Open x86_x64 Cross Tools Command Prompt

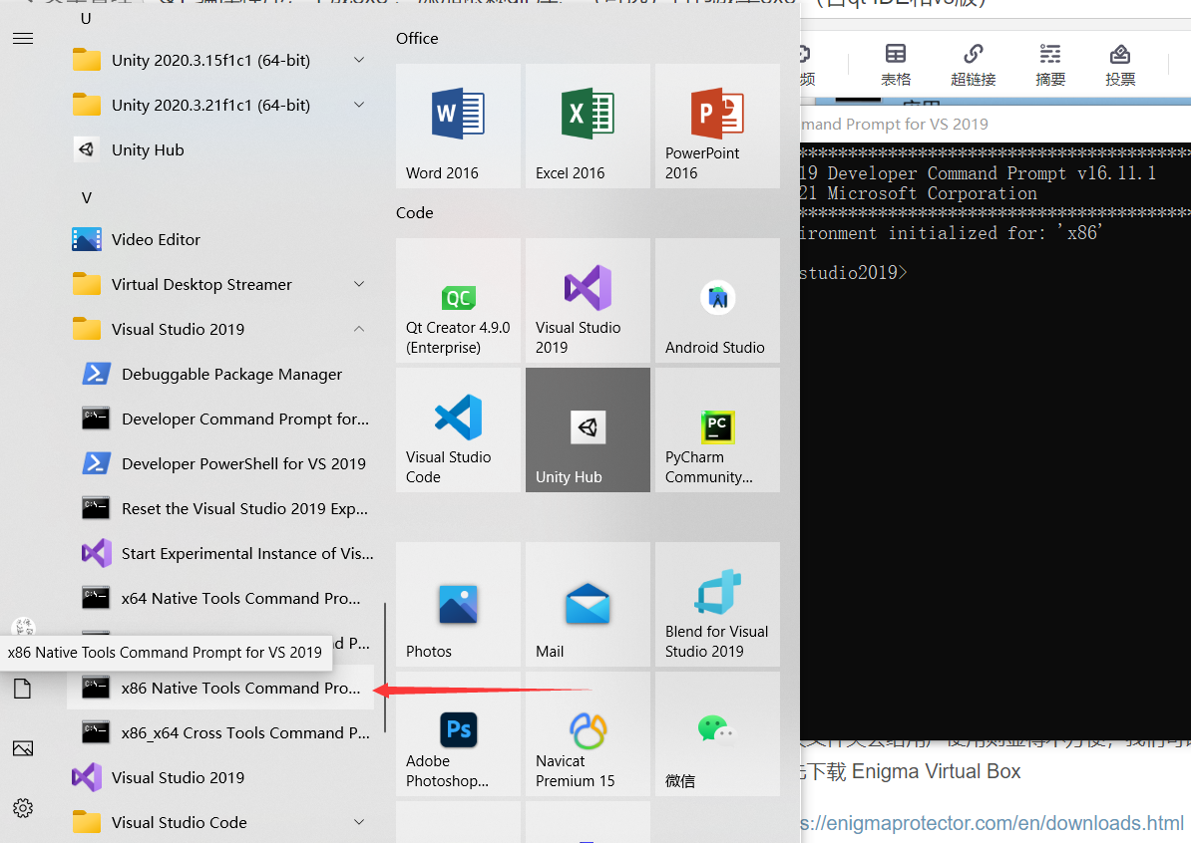[220, 732]
